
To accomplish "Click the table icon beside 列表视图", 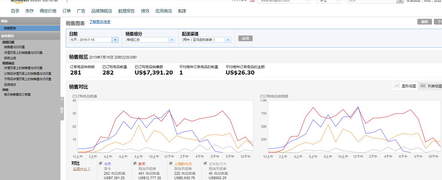I will 423,86.
